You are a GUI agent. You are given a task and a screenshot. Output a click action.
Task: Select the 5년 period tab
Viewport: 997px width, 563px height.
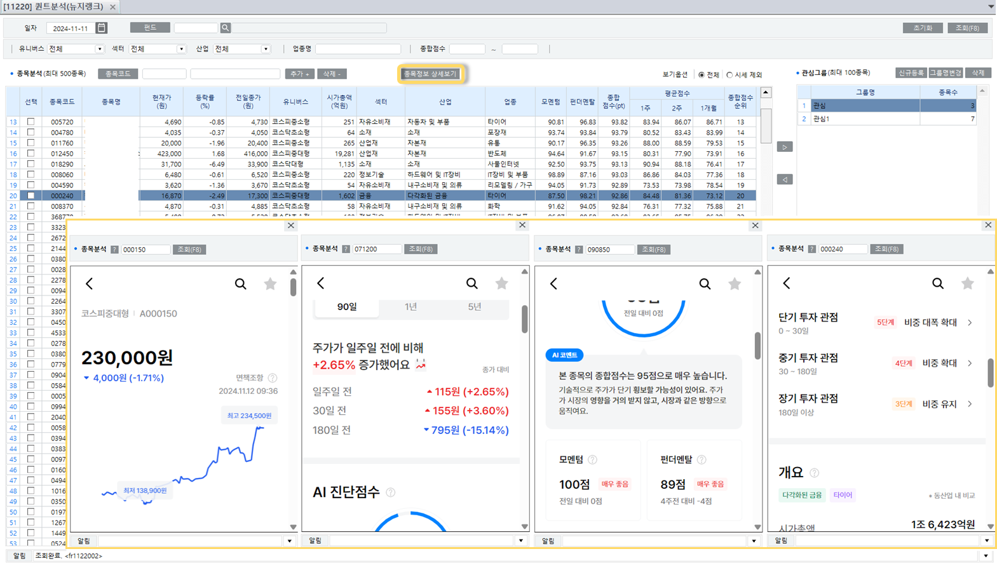pos(475,307)
